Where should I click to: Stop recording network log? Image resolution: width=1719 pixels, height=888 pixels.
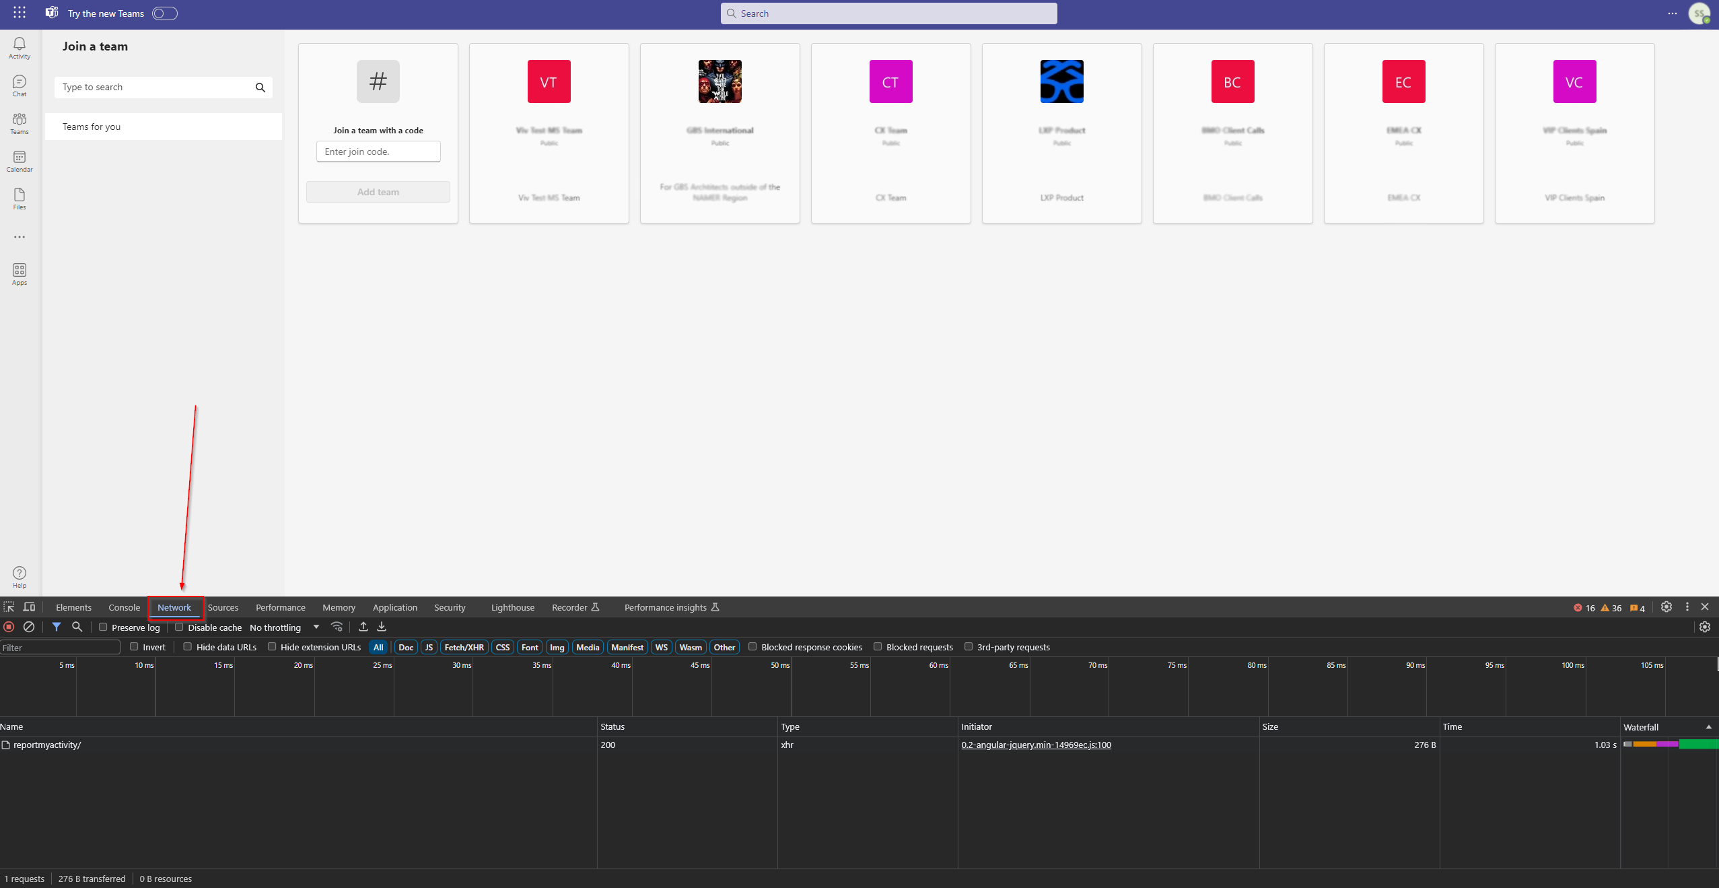[9, 627]
